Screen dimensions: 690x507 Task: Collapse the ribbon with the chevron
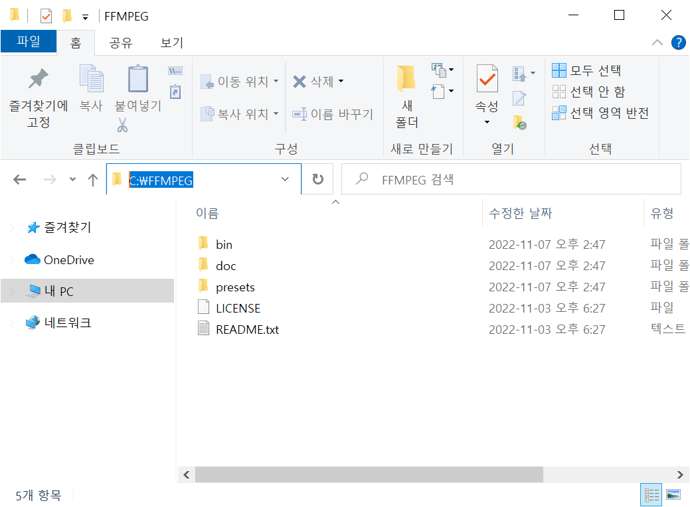pos(657,42)
